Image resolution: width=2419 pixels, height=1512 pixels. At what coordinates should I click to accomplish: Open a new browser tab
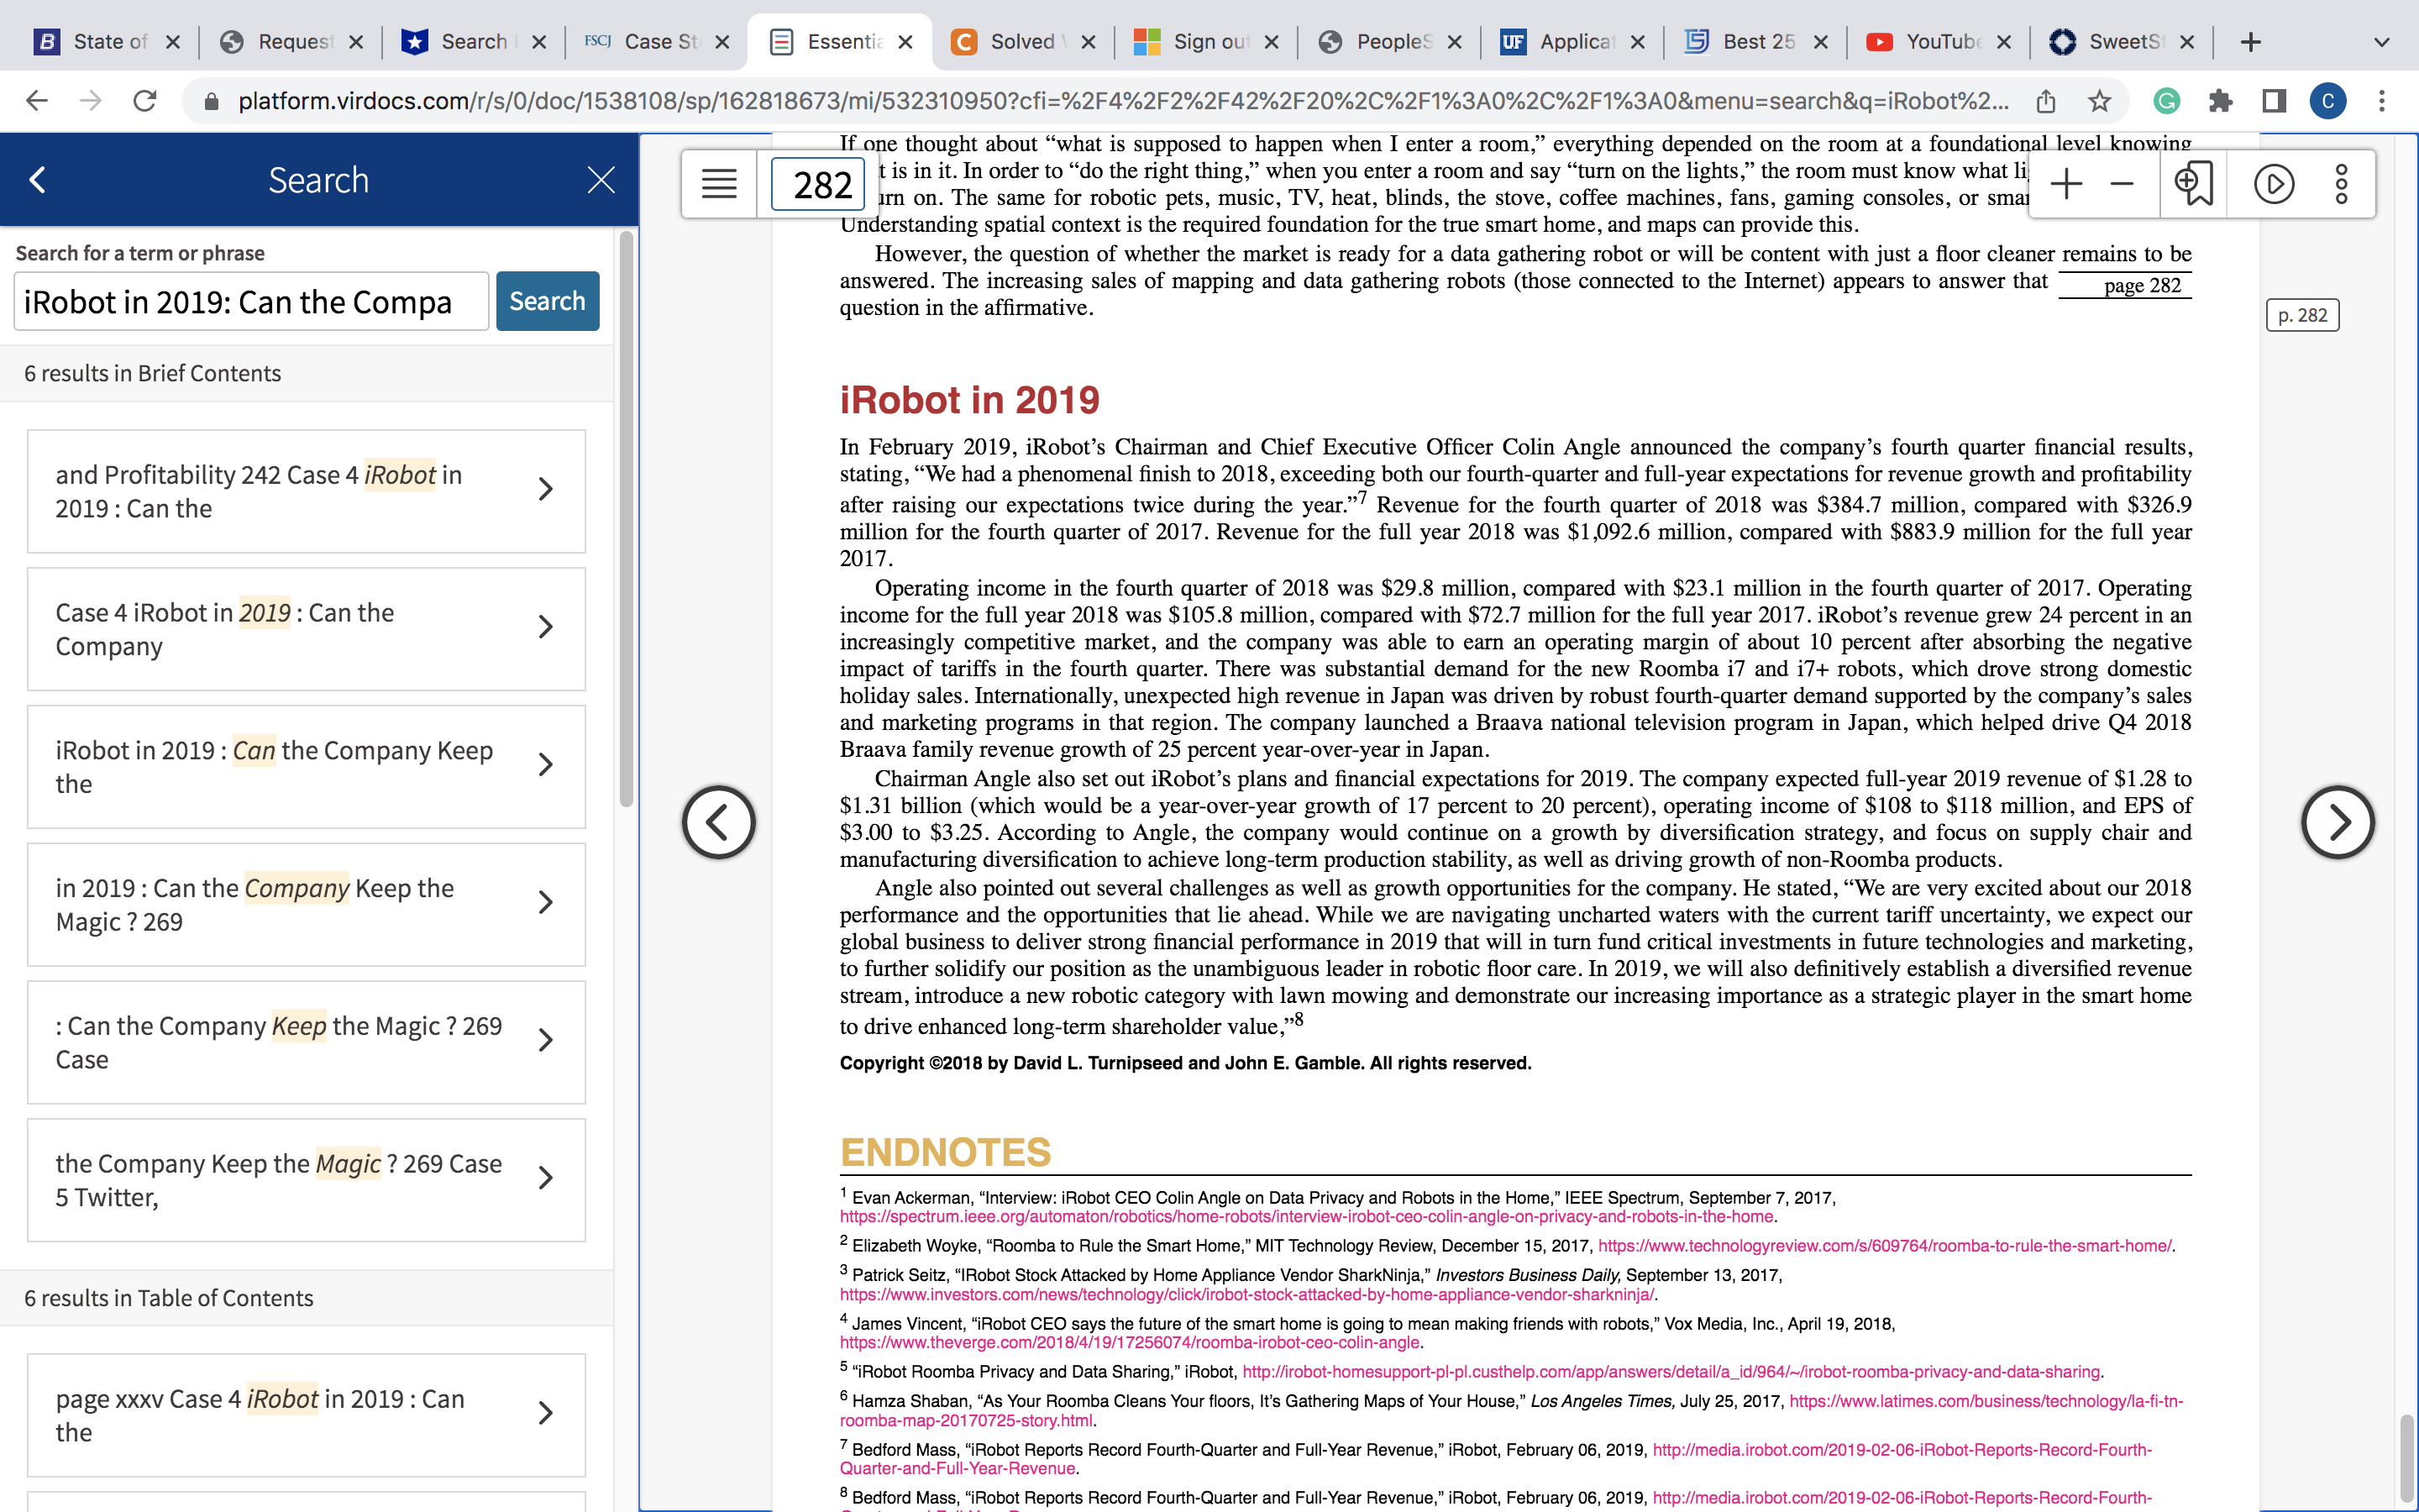pos(2251,42)
